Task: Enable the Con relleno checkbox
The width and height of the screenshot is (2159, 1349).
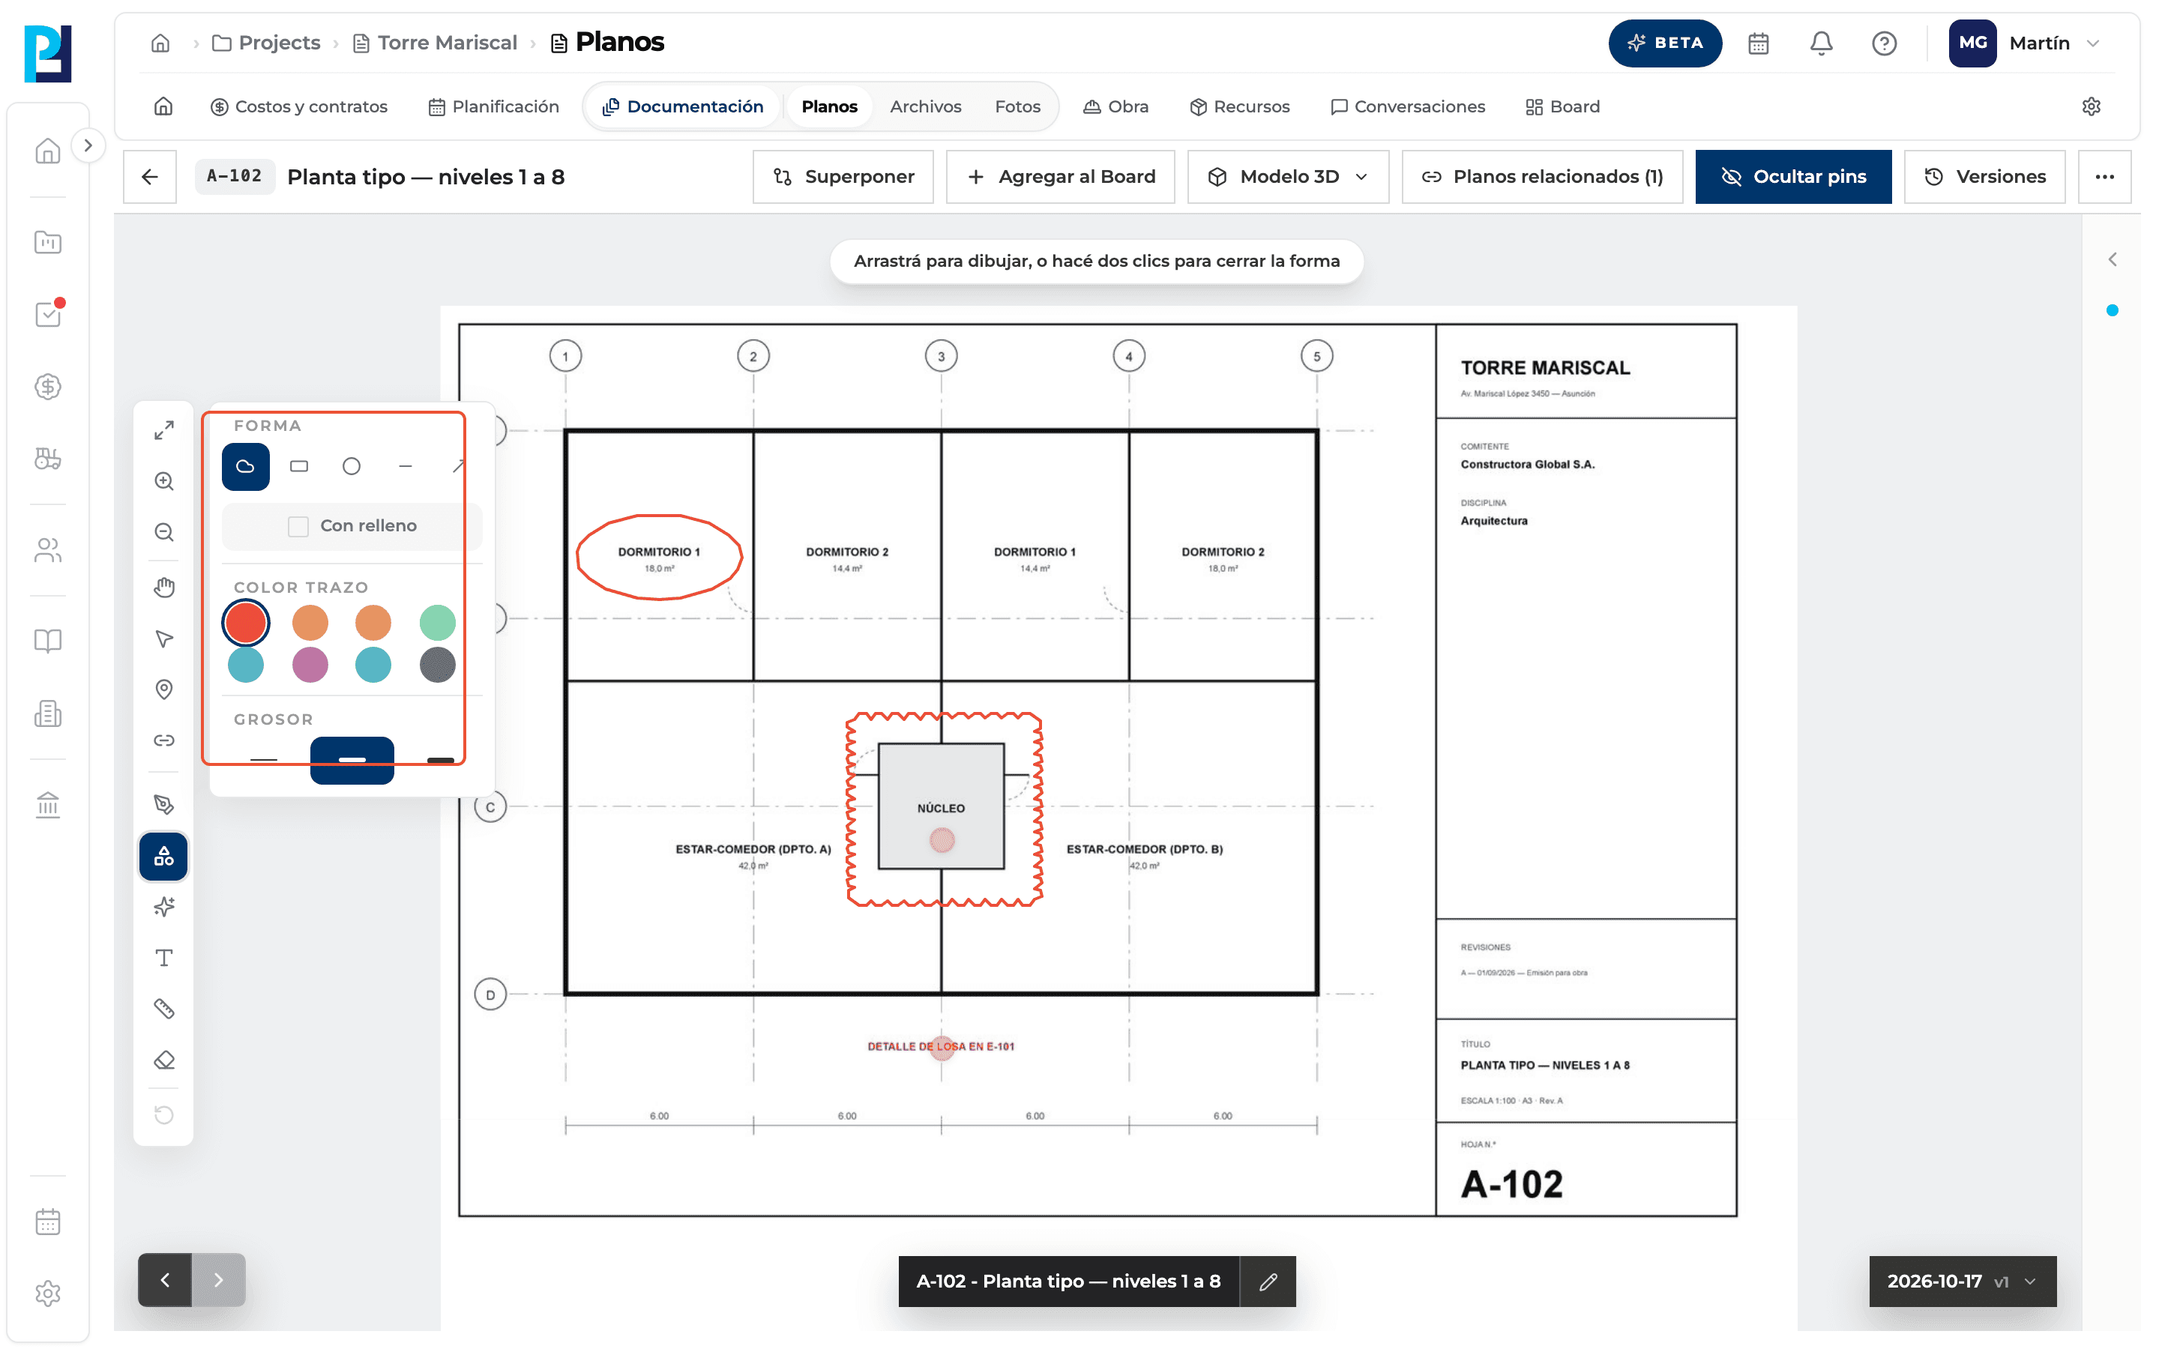Action: [x=298, y=526]
